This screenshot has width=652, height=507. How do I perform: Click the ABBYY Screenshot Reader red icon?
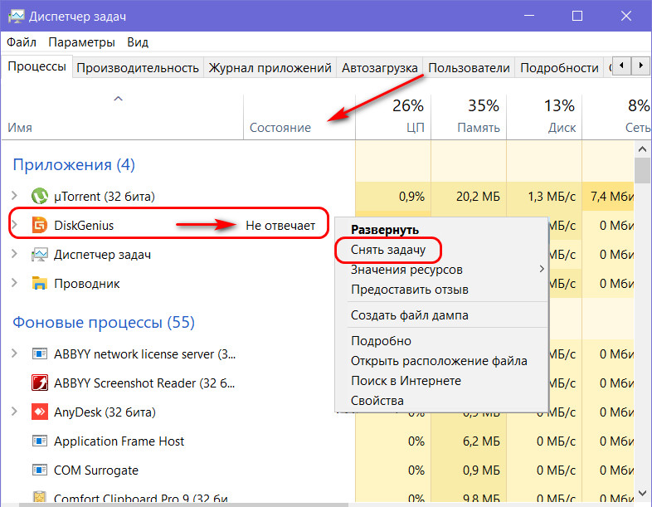click(39, 383)
